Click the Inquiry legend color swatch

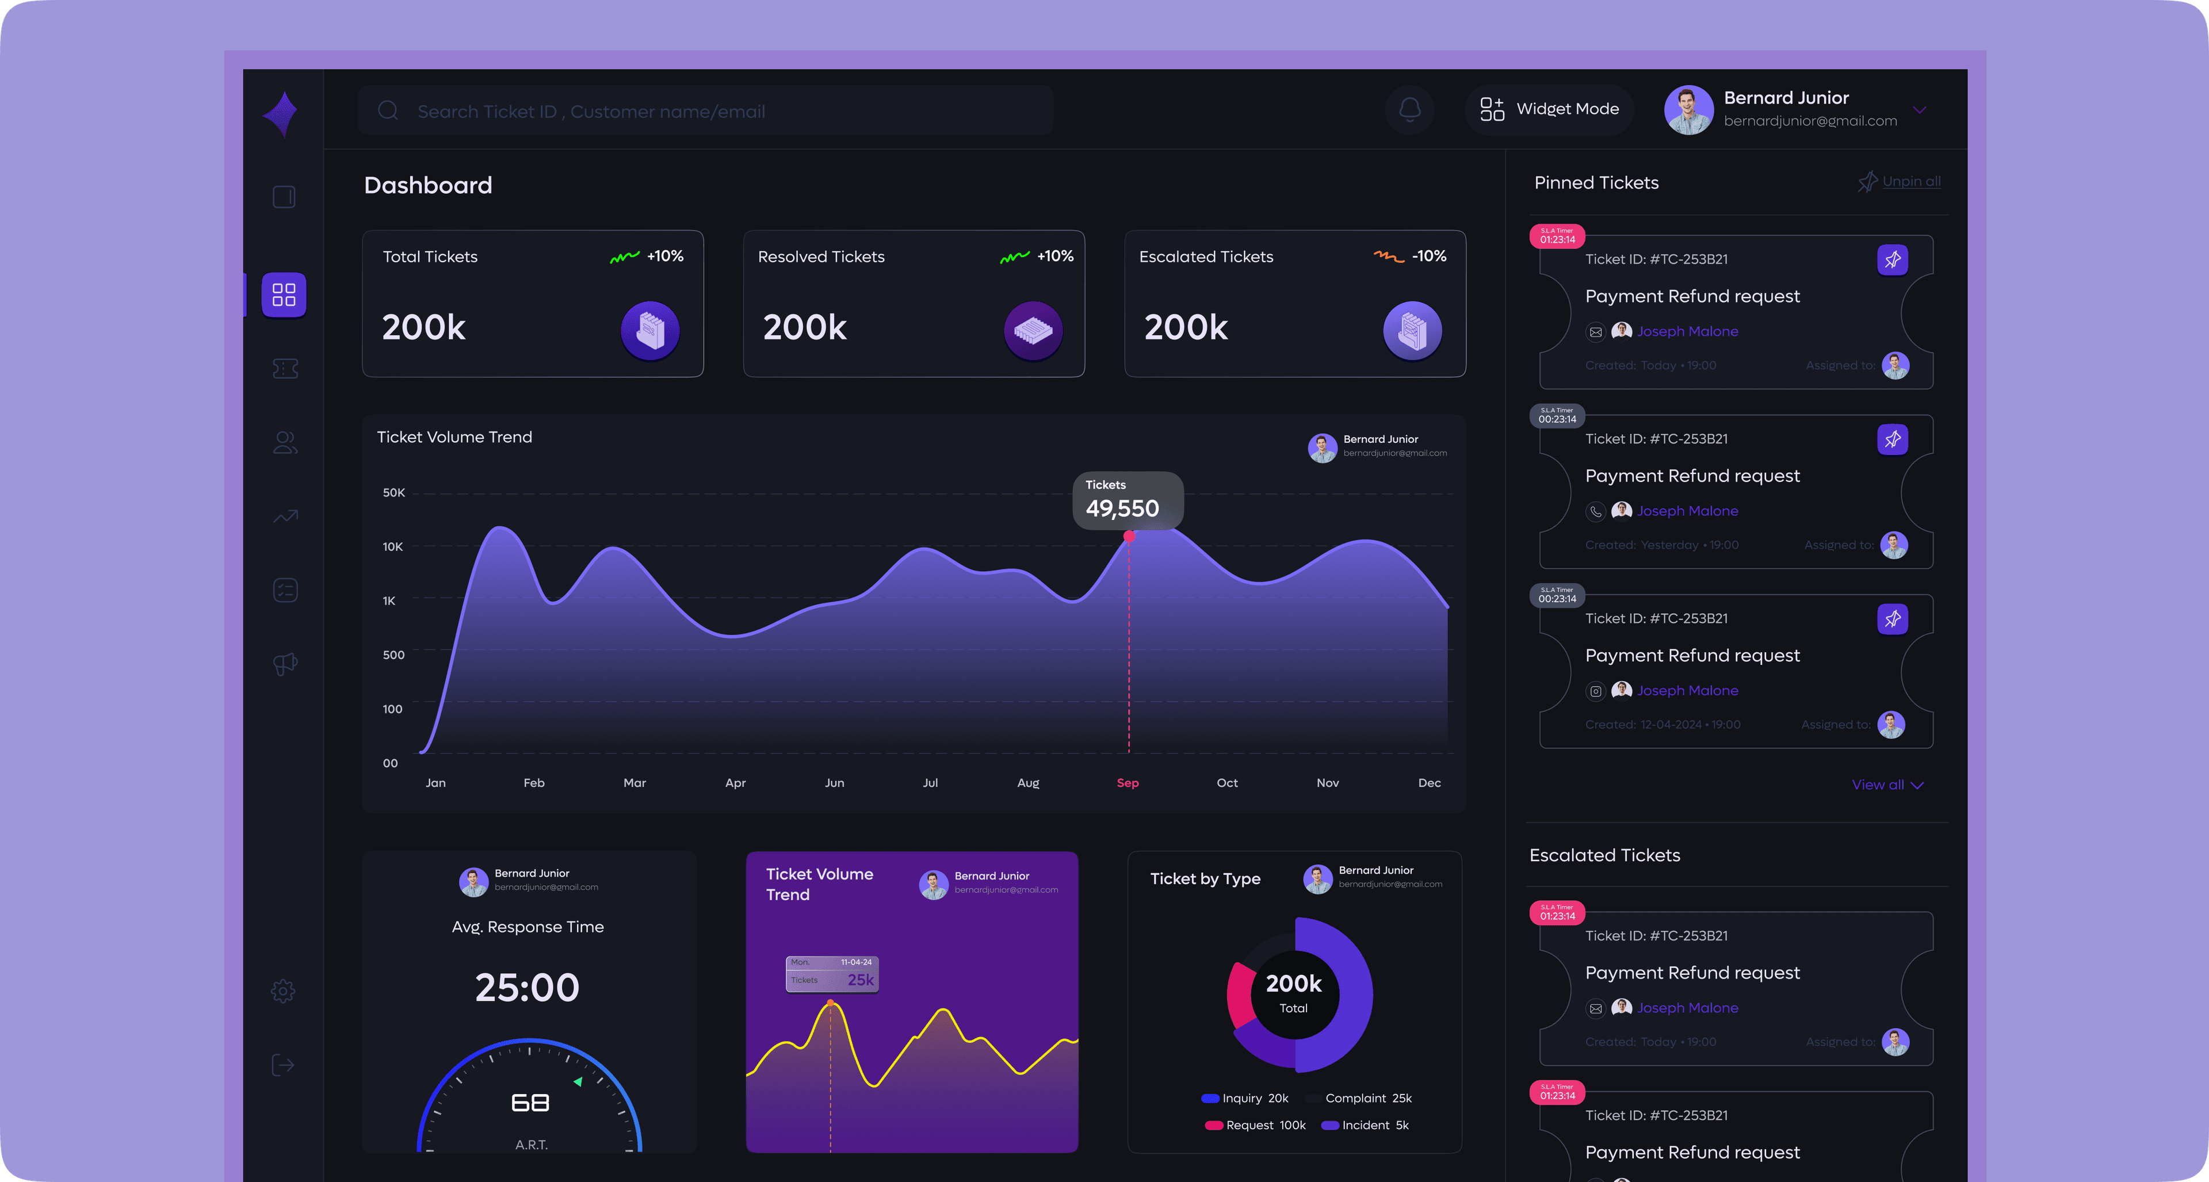[x=1210, y=1098]
